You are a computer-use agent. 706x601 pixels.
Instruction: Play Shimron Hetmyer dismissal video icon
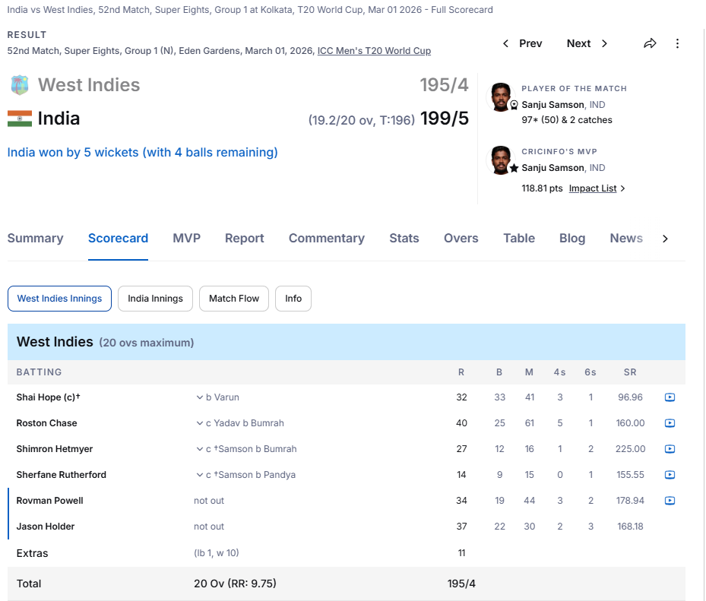tap(670, 449)
